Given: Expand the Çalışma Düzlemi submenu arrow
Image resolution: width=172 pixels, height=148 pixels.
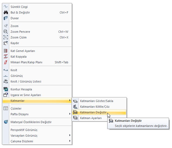Looking at the screenshot, I should (x=70, y=141).
